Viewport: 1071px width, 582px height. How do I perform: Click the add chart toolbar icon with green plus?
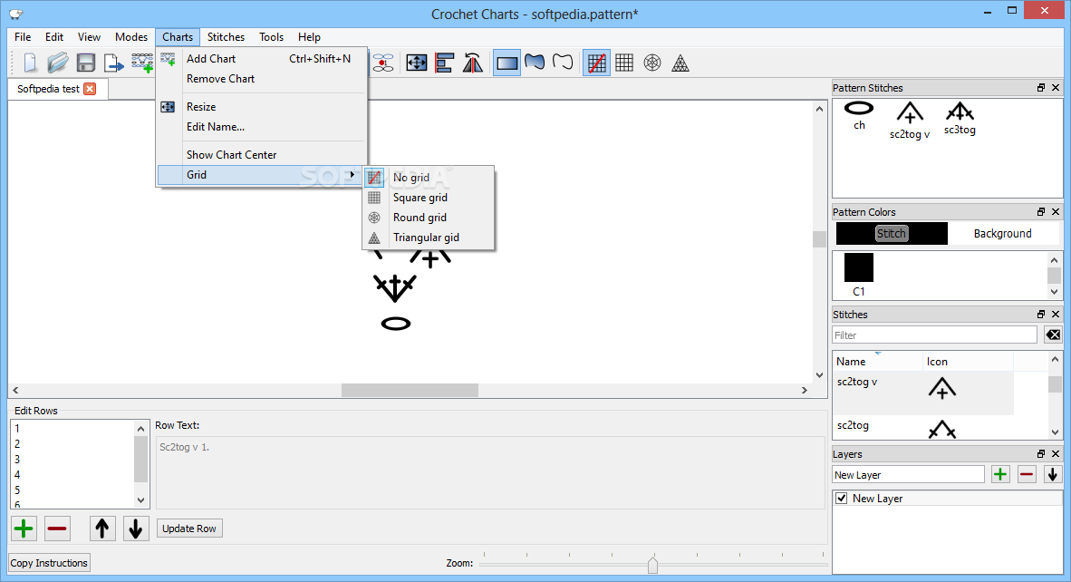142,63
